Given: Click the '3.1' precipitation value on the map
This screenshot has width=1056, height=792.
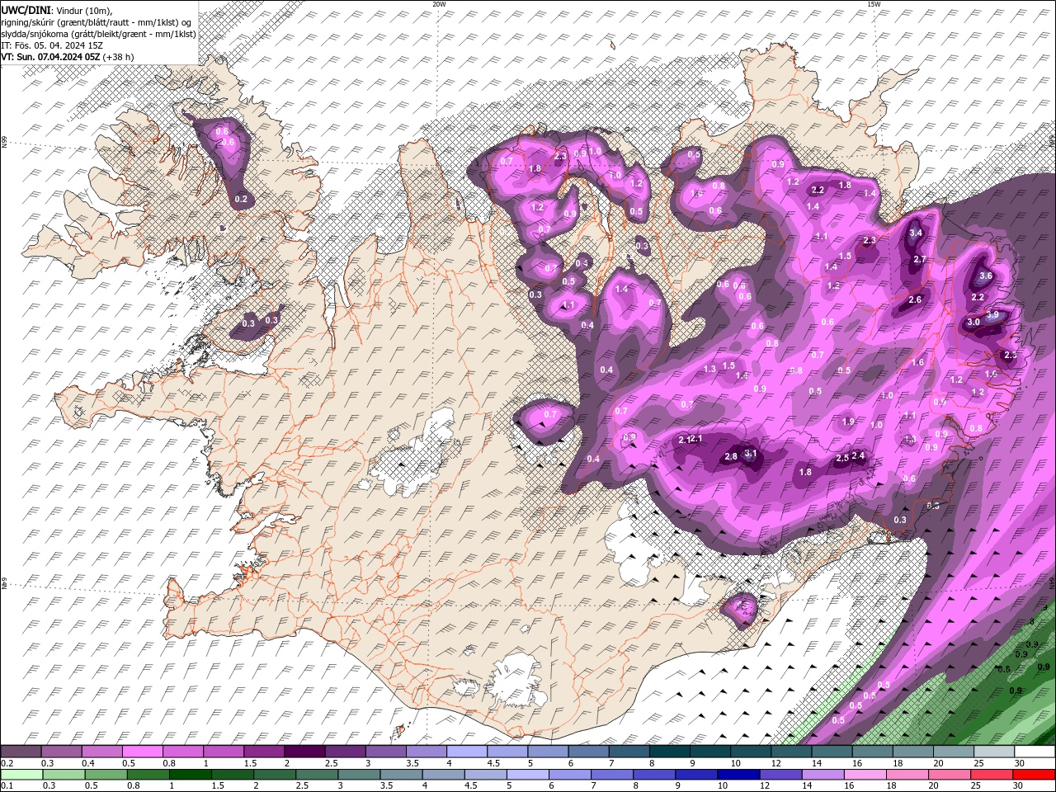Looking at the screenshot, I should [x=750, y=454].
